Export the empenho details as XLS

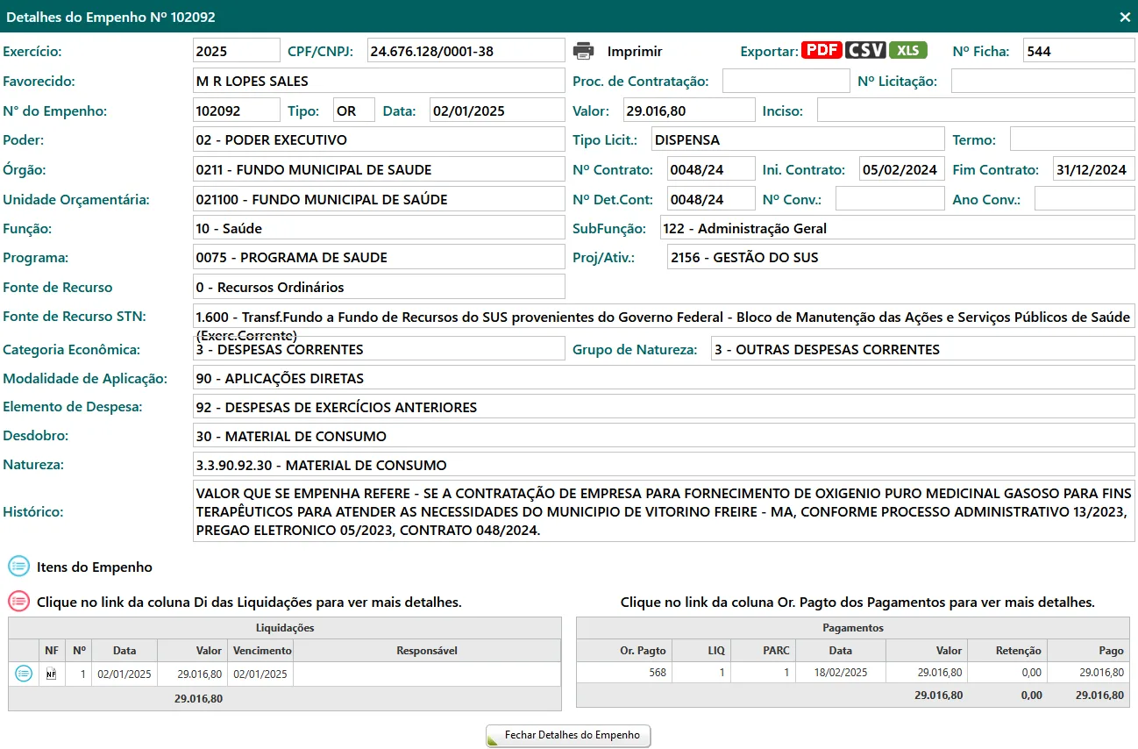(907, 50)
